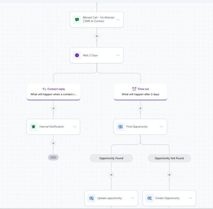The height and width of the screenshot is (209, 213).
Task: Click the purple clock icon on Wait node
Action: click(x=77, y=55)
